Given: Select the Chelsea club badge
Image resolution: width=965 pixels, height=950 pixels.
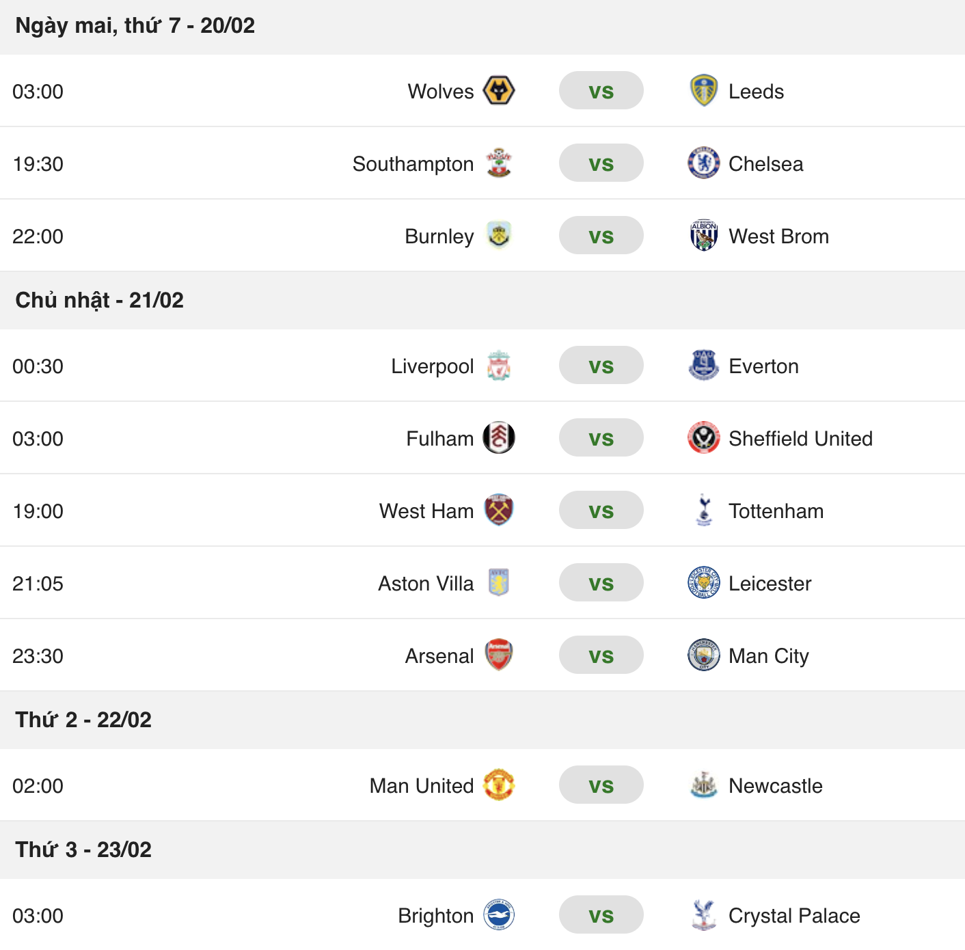Looking at the screenshot, I should tap(704, 163).
